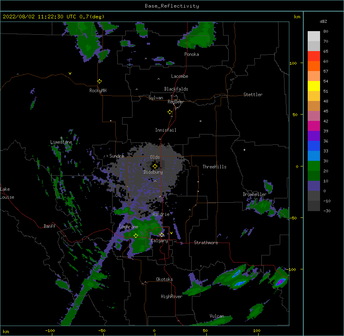The image size is (344, 336).
Task: Click the yellow radar-site marker near Olds
Action: 155,166
